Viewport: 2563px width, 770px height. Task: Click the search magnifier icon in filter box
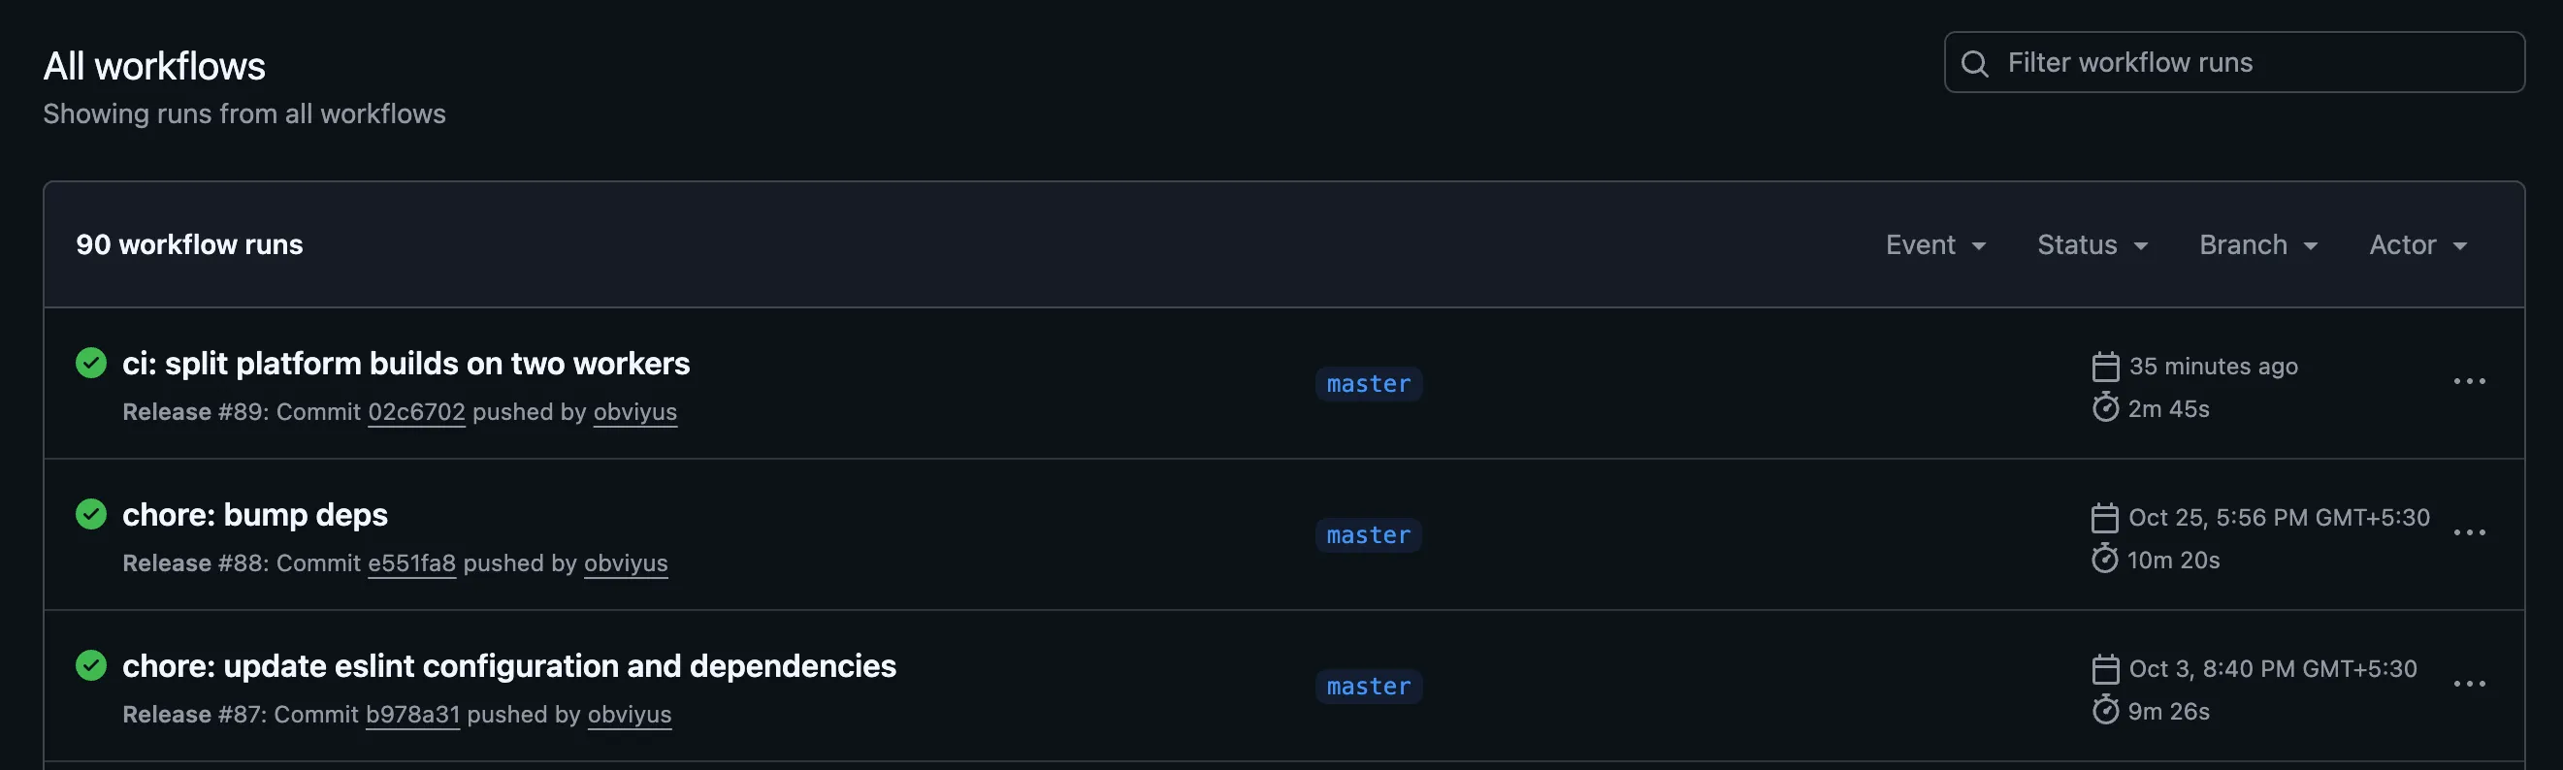point(1974,64)
